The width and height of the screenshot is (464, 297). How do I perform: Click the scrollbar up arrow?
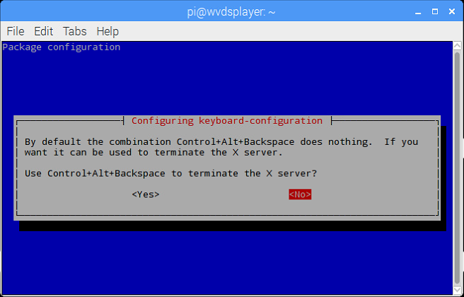point(457,46)
